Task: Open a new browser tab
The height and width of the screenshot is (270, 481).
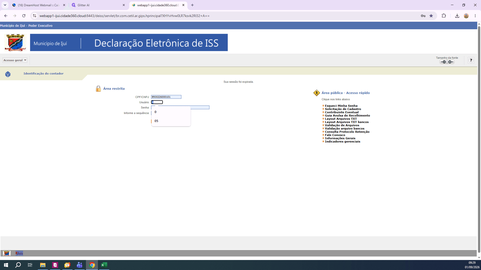Action: (x=192, y=5)
